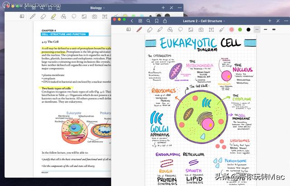Select the Eraser tool in Biology window
Viewport: 290px width, 186px height.
pos(43,16)
